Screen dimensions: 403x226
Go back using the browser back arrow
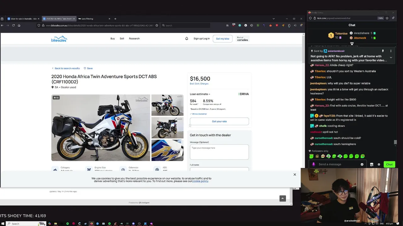(x=2, y=25)
